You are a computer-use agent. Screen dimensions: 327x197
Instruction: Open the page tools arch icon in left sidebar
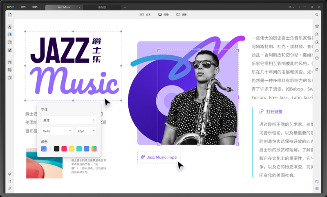[9, 62]
